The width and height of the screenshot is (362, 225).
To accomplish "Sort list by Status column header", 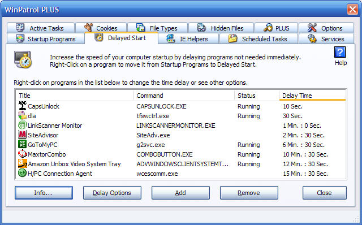I will coord(257,96).
